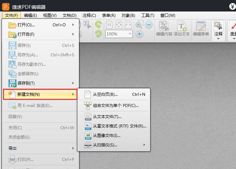Open the 对象(B) menu
236x169 pixels.
pyautogui.click(x=128, y=16)
